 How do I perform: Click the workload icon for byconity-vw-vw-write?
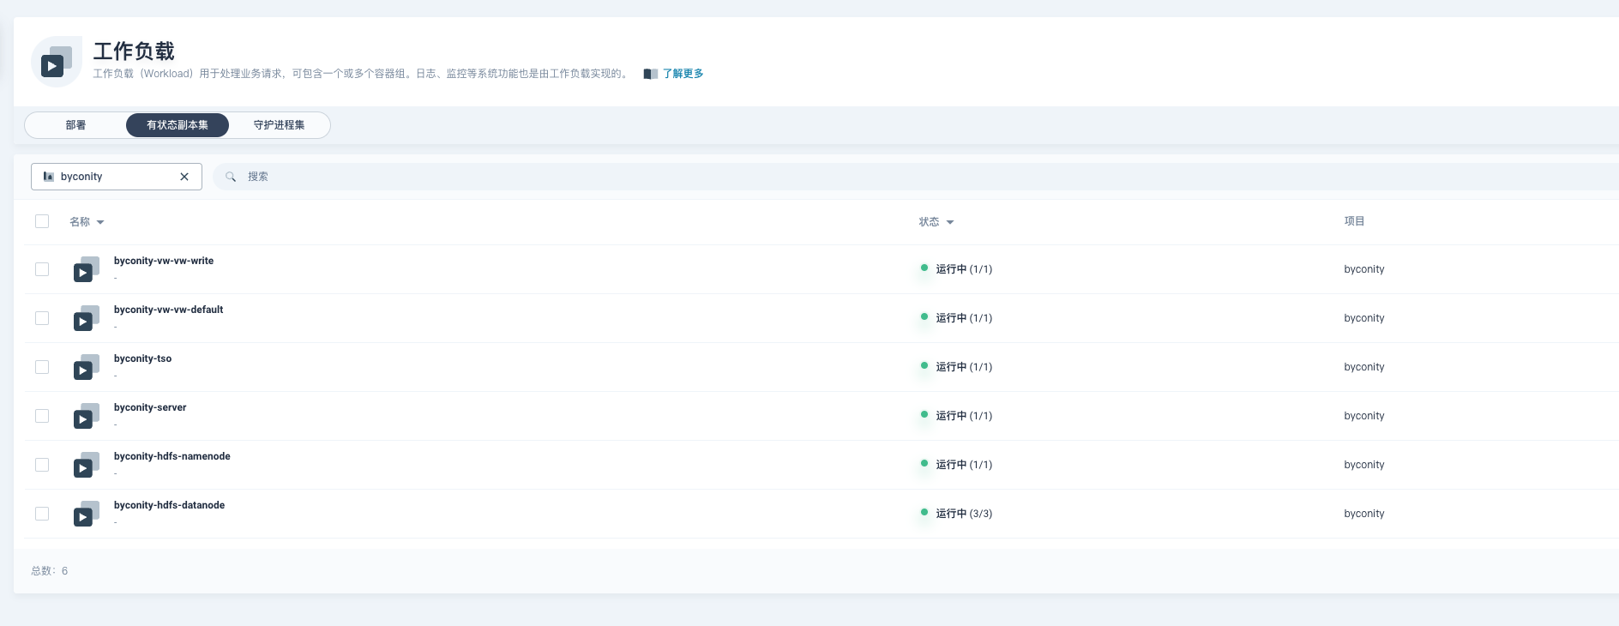(x=87, y=269)
